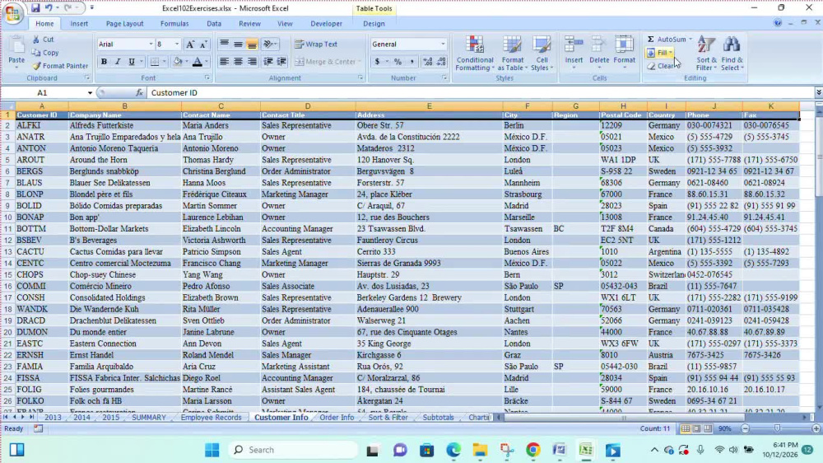Click the Paste clipboard icon
Viewport: 823px width, 463px height.
16,45
